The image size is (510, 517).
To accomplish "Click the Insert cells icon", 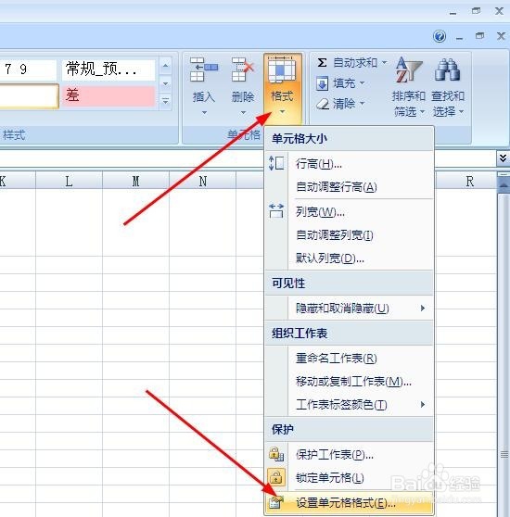I will [204, 69].
